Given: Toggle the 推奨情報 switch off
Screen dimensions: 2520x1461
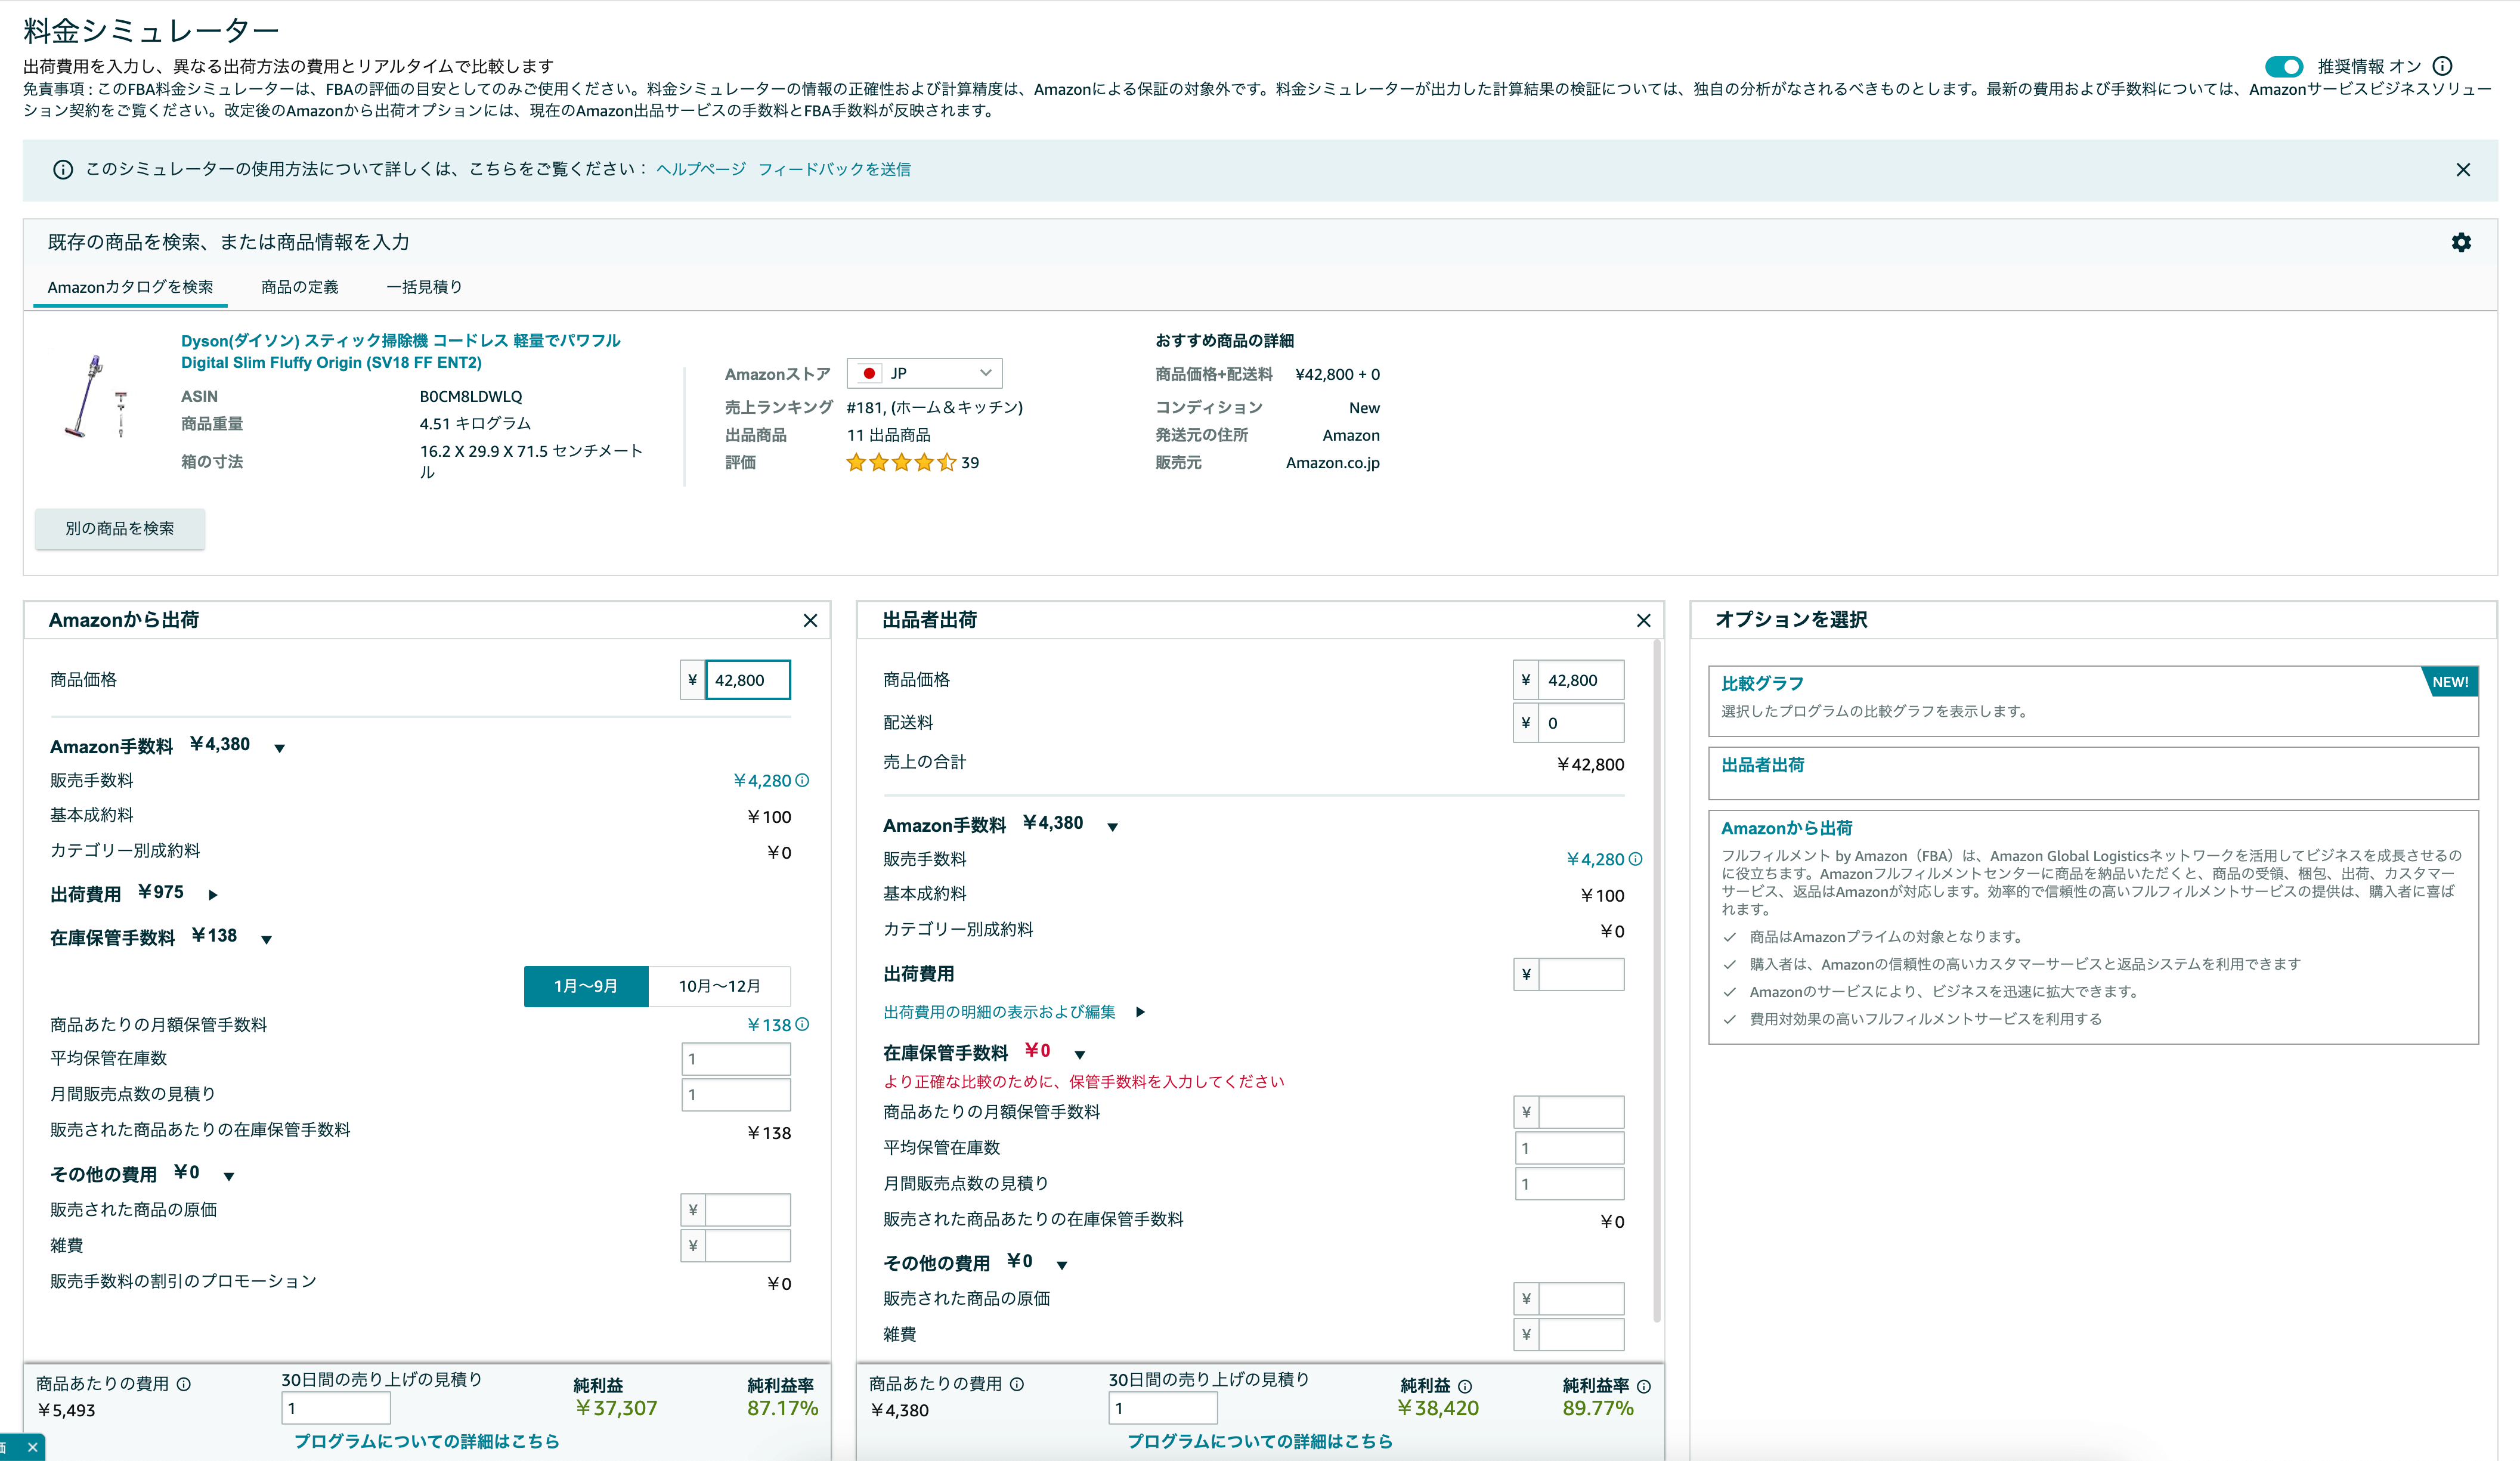Looking at the screenshot, I should [2283, 67].
